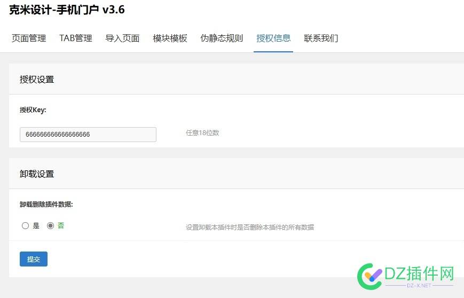Open the 页面管理 tab
The height and width of the screenshot is (298, 464).
click(29, 38)
